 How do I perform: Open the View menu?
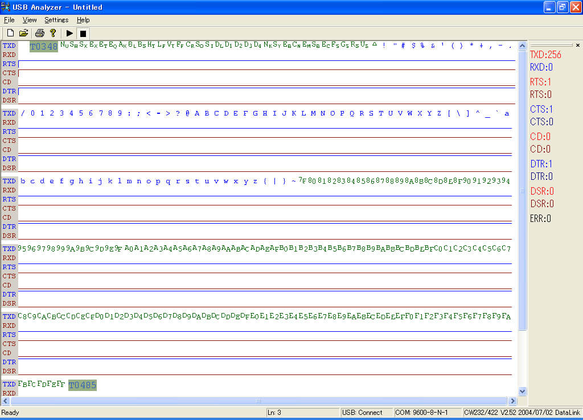[30, 20]
